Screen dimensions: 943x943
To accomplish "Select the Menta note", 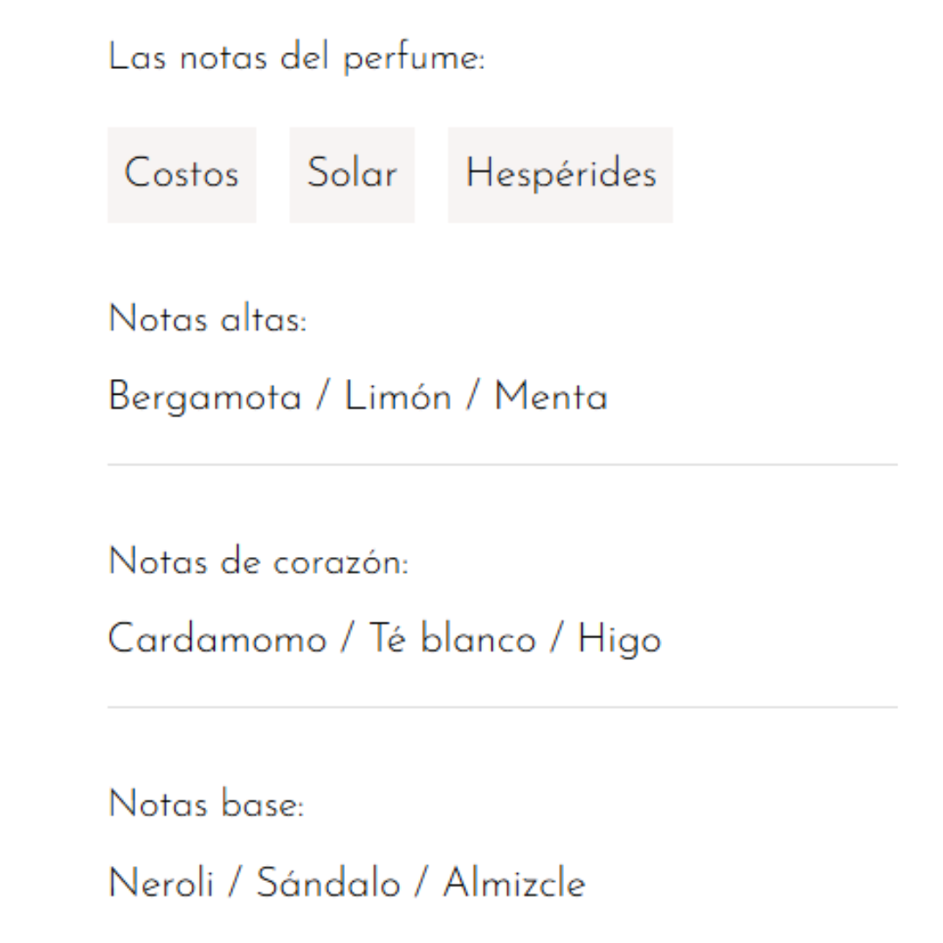I will [550, 399].
